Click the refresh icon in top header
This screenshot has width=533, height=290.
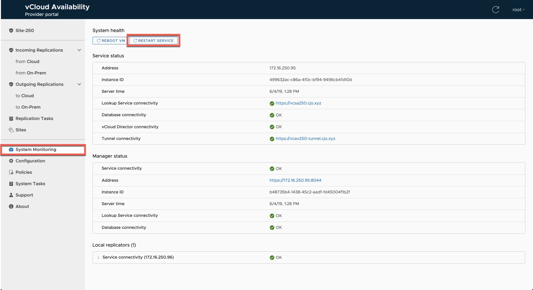pos(496,10)
